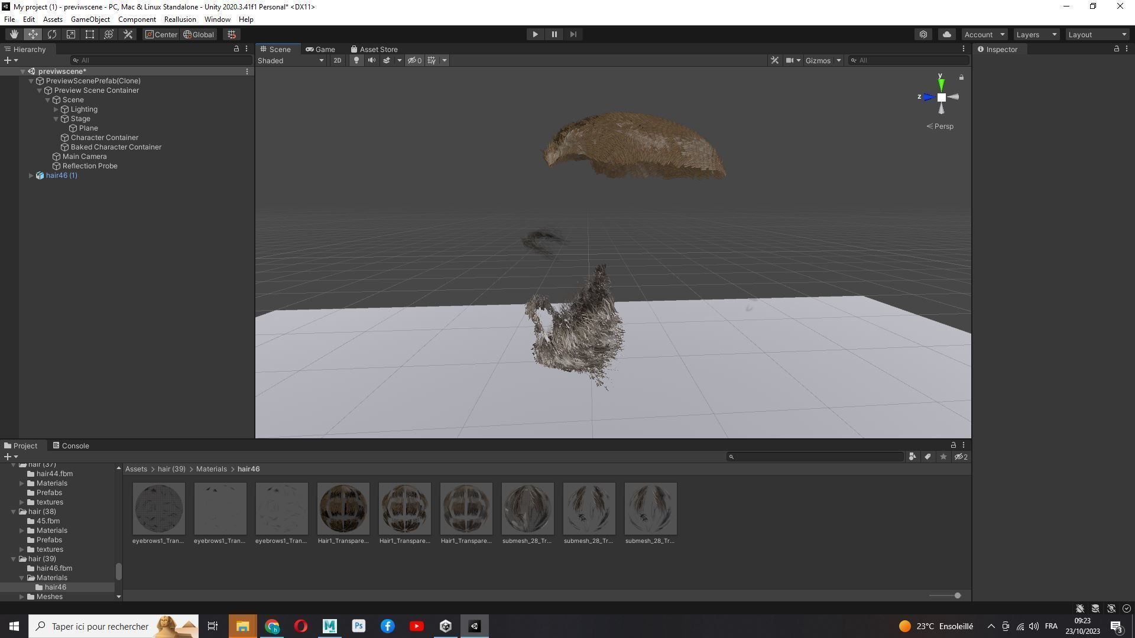Expand the hair46 (1) object

click(31, 175)
